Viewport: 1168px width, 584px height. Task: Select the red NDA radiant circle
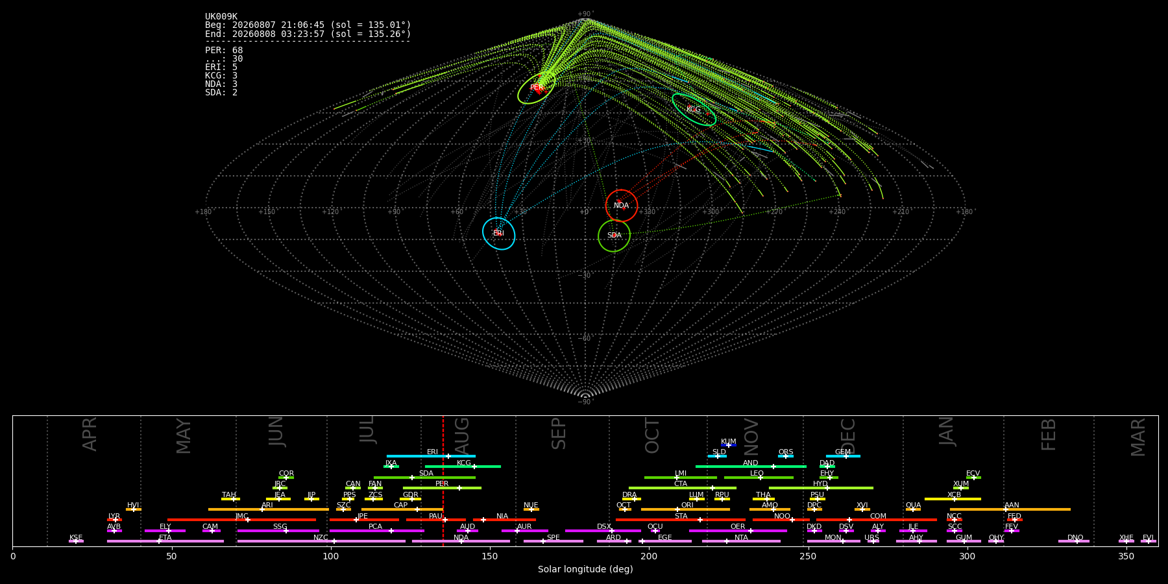622,206
